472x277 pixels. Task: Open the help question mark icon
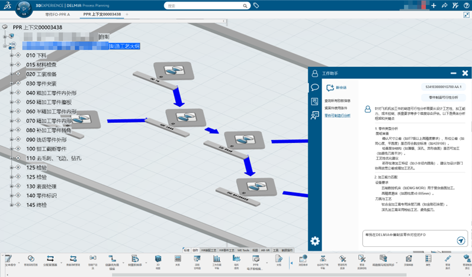(466, 5)
